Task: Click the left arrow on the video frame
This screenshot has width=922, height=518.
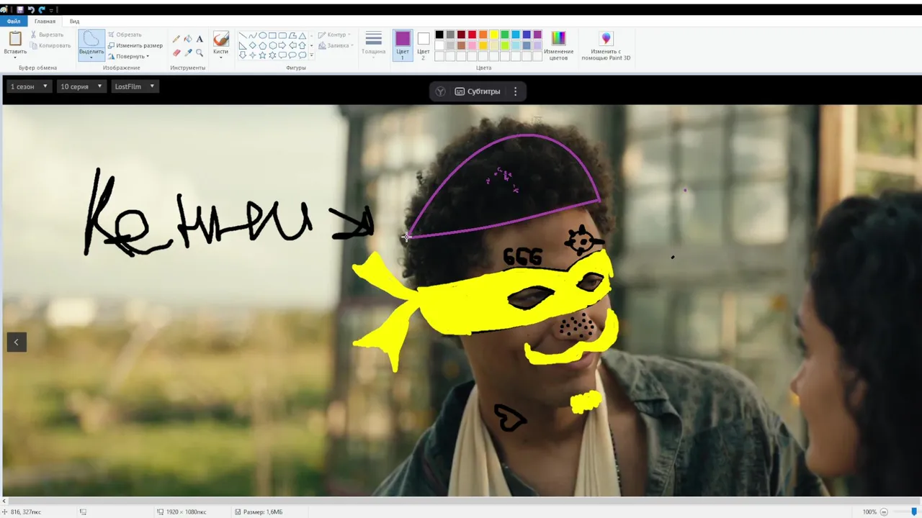Action: 17,342
